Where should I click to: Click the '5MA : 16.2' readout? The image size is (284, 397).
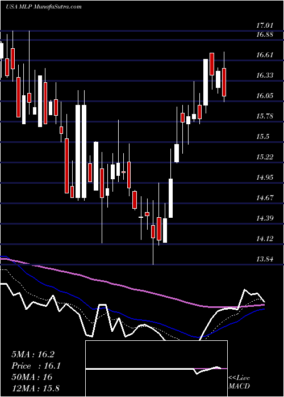[x=33, y=354]
